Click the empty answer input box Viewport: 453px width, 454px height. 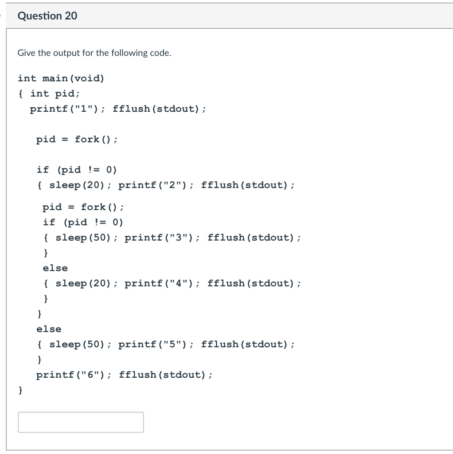81,422
